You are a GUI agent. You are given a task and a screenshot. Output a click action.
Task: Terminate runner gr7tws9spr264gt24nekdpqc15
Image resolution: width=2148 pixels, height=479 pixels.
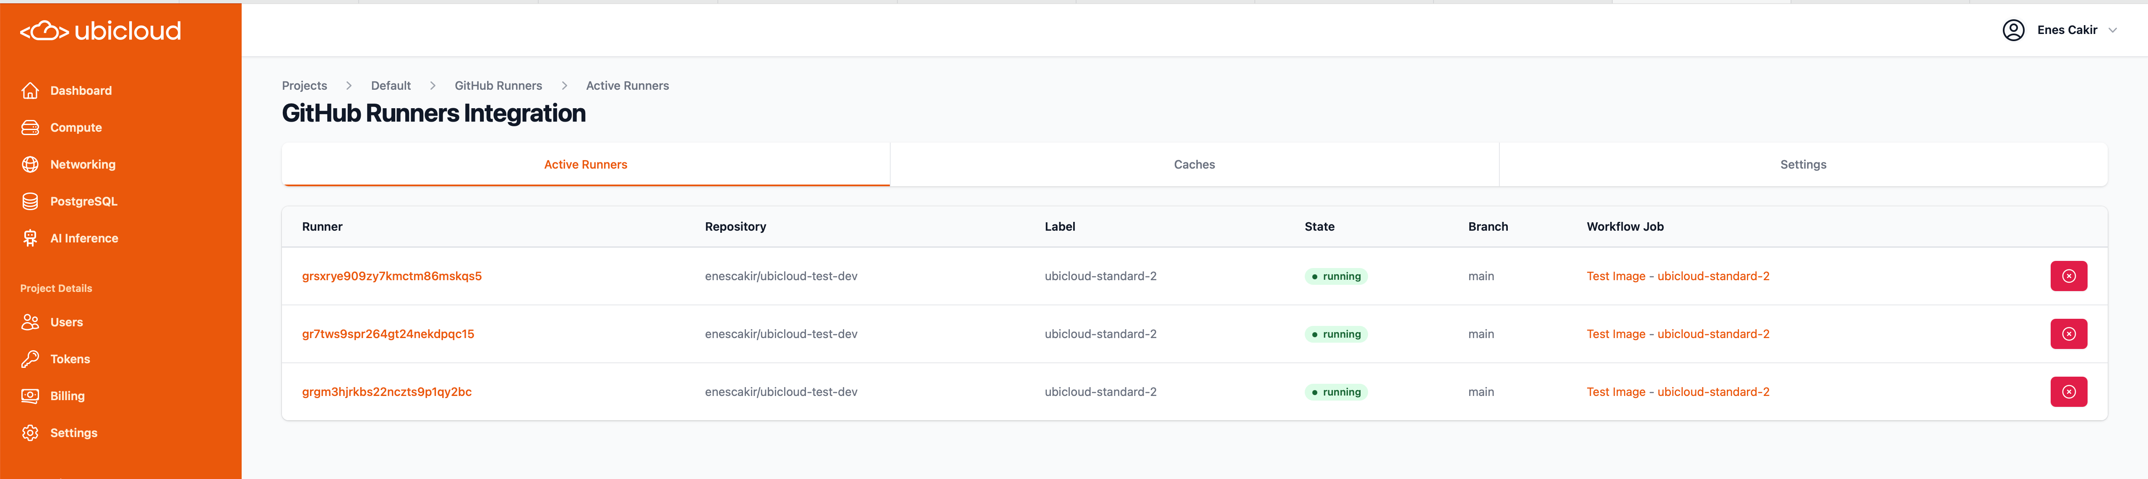(2068, 334)
